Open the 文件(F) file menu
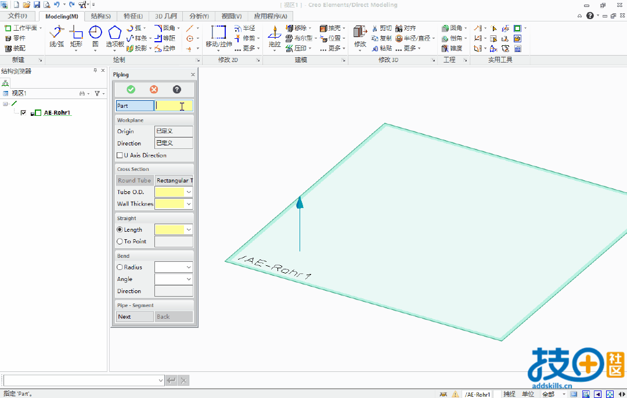Viewport: 627px width, 398px height. (x=17, y=16)
